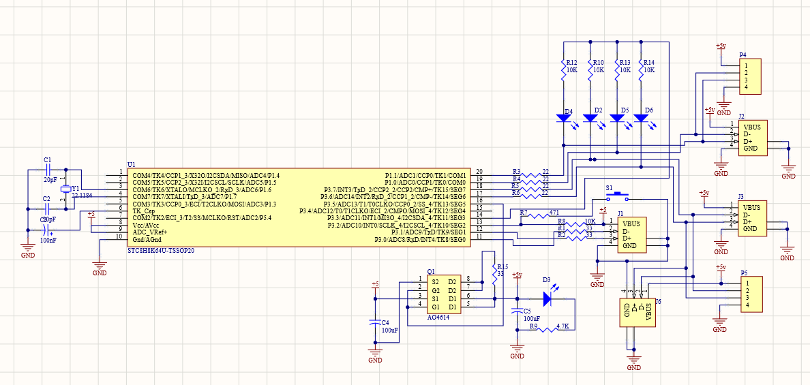810x385 pixels.
Task: Select the J2 USB connector
Action: (753, 138)
